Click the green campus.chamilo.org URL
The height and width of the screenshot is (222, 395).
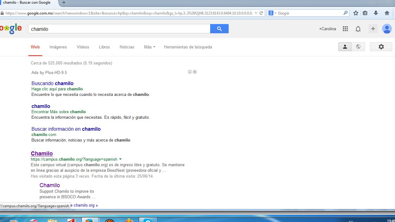point(74,159)
